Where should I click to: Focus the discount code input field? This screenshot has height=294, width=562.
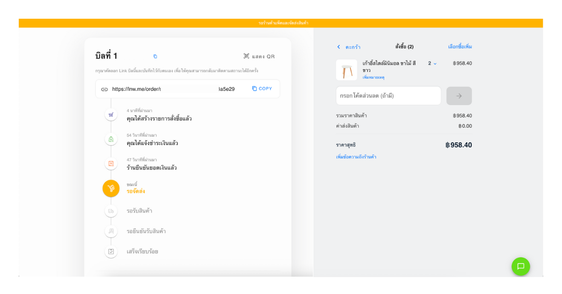coord(388,96)
